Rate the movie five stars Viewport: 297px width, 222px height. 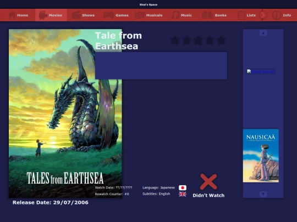(221, 41)
